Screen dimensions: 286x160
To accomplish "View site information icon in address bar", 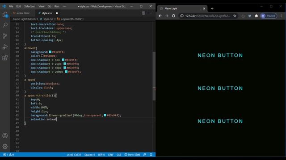I will [182, 16].
